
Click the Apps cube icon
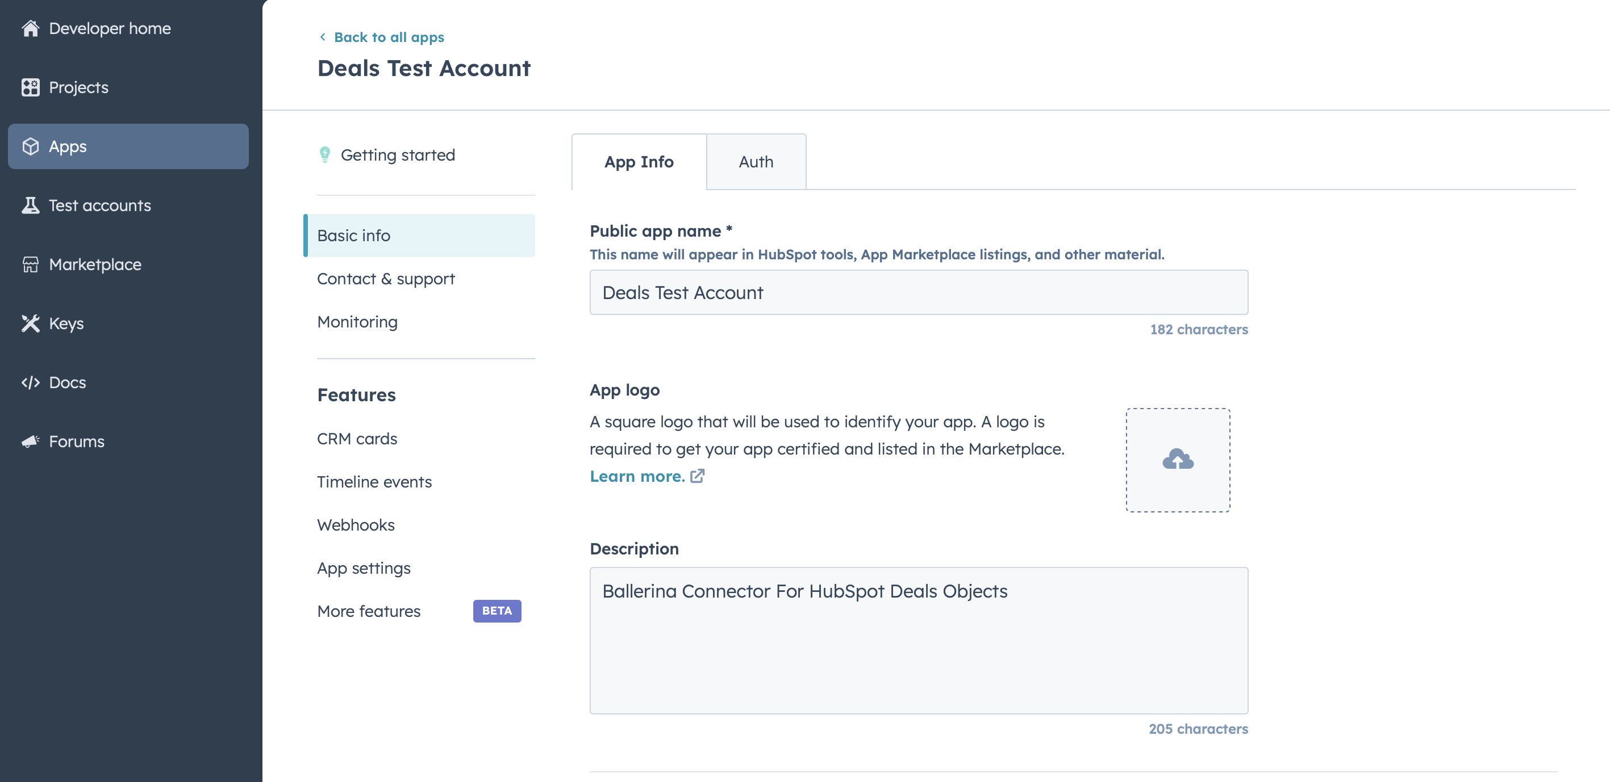(30, 146)
